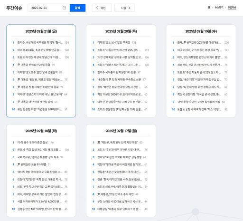The width and height of the screenshot is (243, 221).
Task: Click the 2025-02-21 date input field
Action: point(49,8)
